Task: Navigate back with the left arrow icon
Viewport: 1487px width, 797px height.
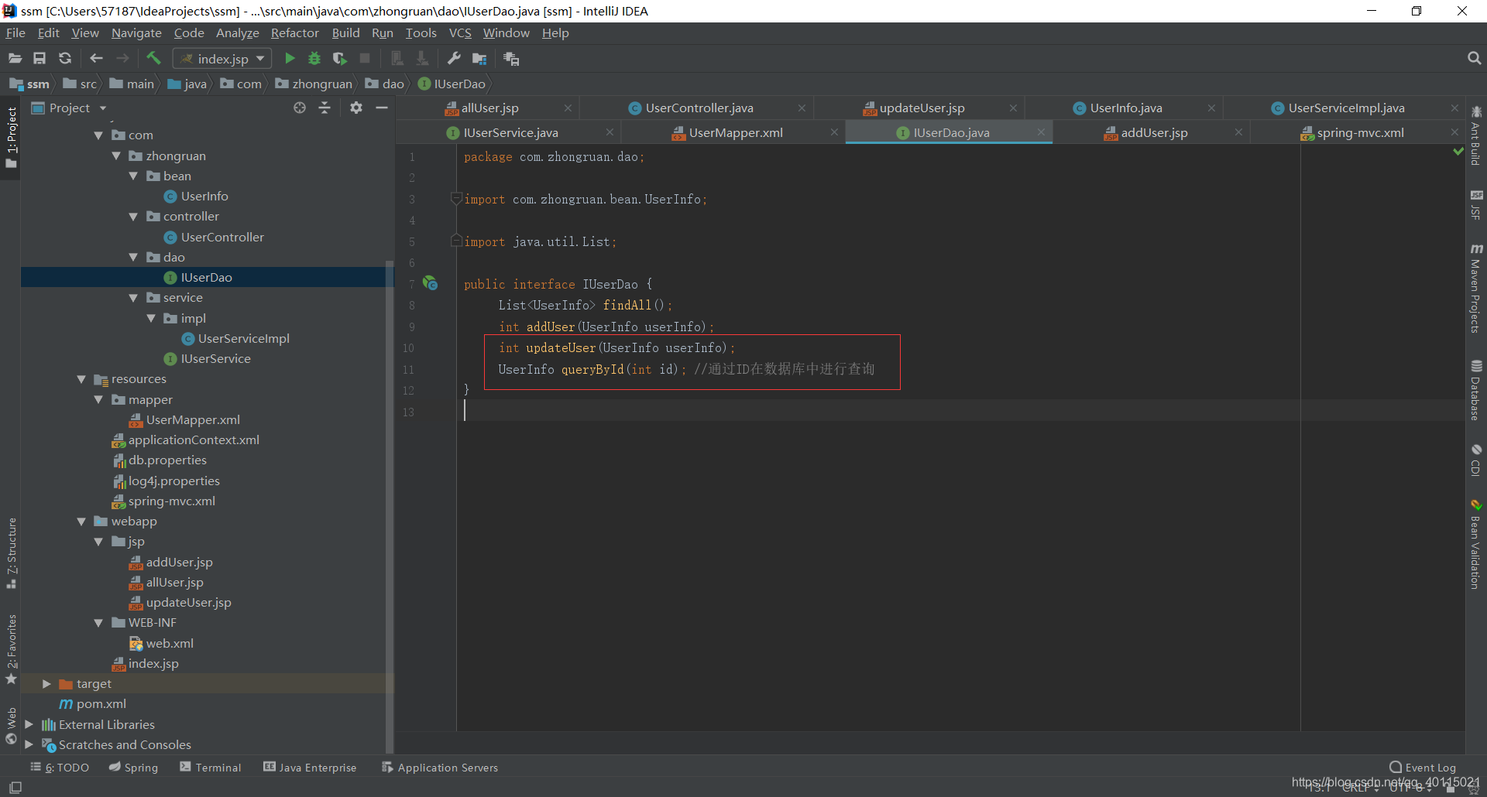Action: pyautogui.click(x=96, y=59)
